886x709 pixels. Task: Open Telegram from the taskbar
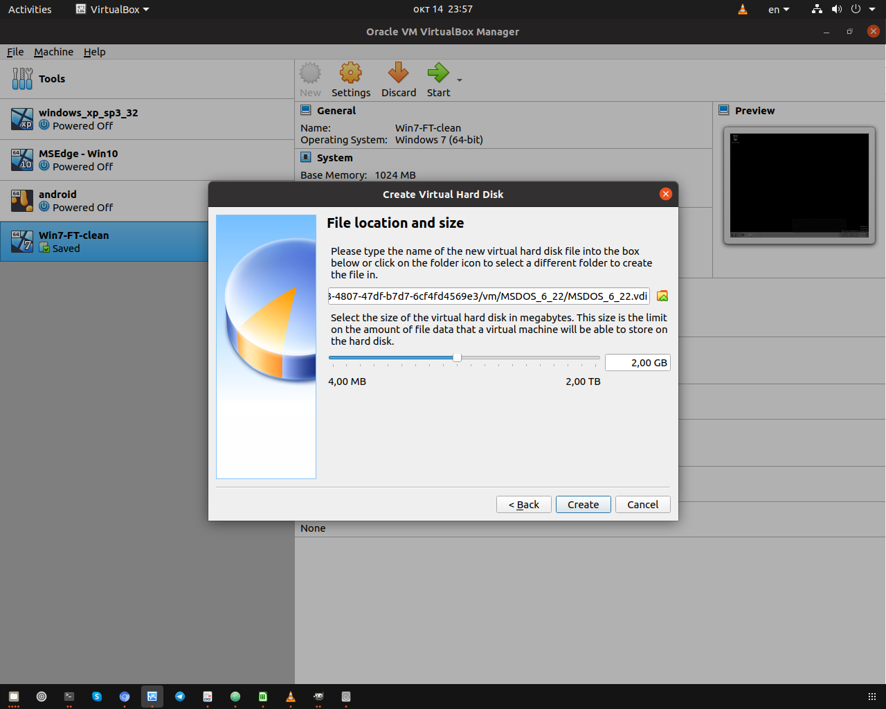(x=180, y=697)
